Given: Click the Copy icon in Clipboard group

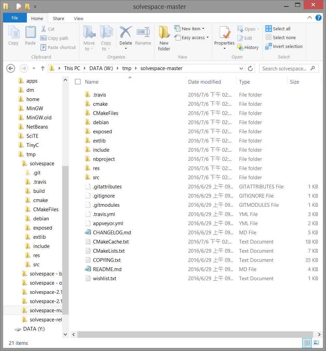Looking at the screenshot, I should point(13,32).
